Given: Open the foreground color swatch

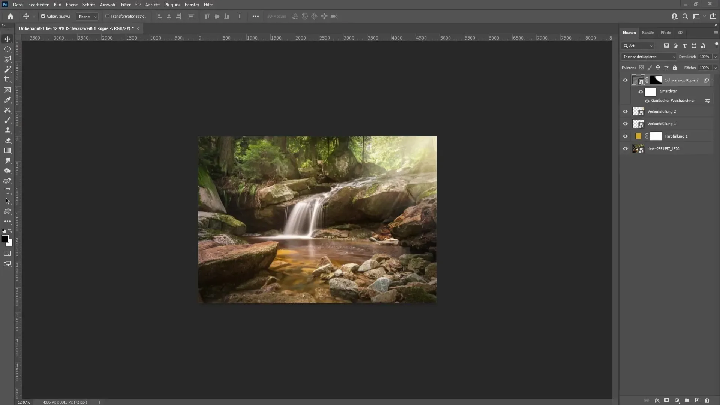Looking at the screenshot, I should click(x=6, y=239).
